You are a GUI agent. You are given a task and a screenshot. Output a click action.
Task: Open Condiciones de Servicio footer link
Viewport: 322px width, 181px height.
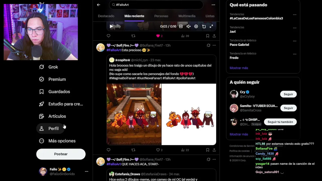(242, 146)
